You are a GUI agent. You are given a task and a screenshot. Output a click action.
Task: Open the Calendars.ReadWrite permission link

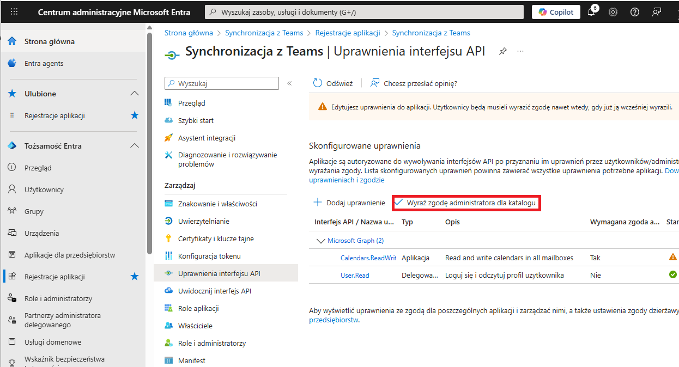pyautogui.click(x=368, y=258)
